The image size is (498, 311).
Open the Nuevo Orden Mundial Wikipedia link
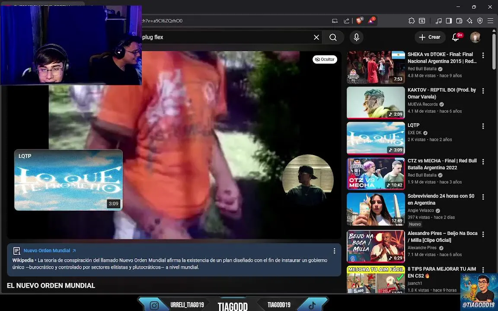[x=50, y=251]
